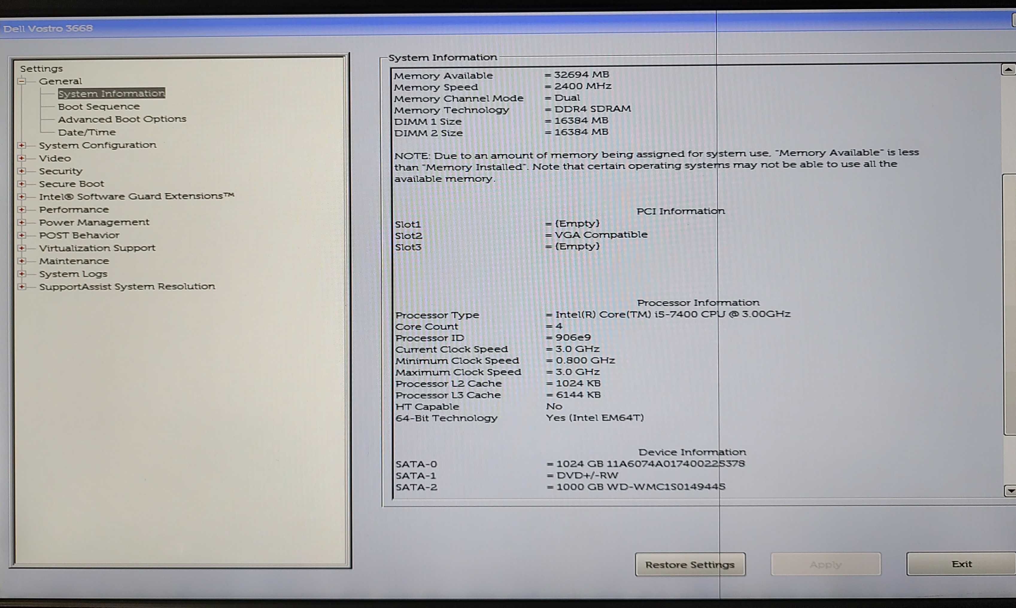Click the Memory Technology value DDR4 SDRAM
This screenshot has height=608, width=1016.
click(x=592, y=109)
